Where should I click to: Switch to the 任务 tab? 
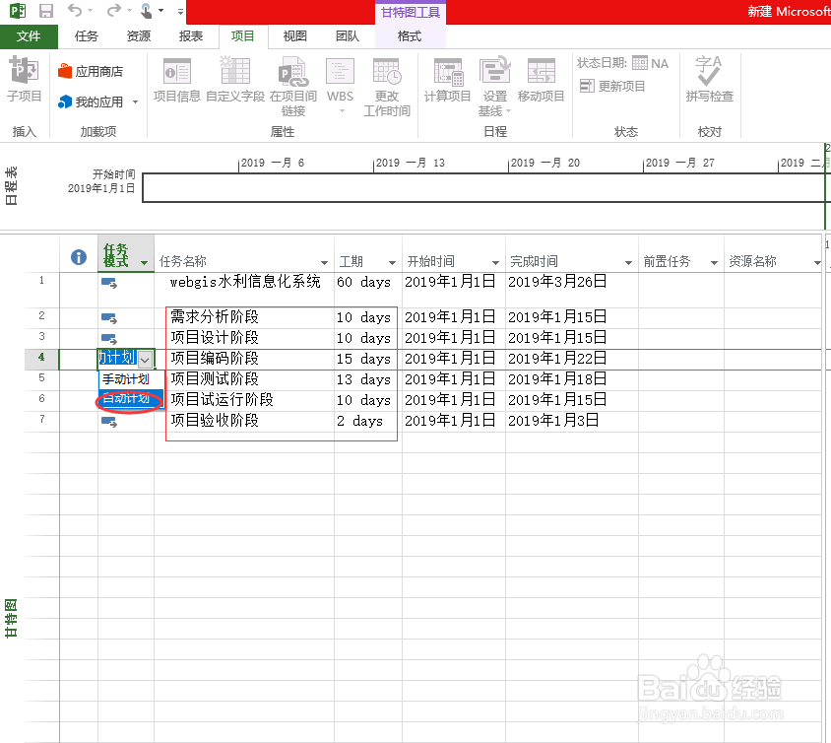click(87, 36)
